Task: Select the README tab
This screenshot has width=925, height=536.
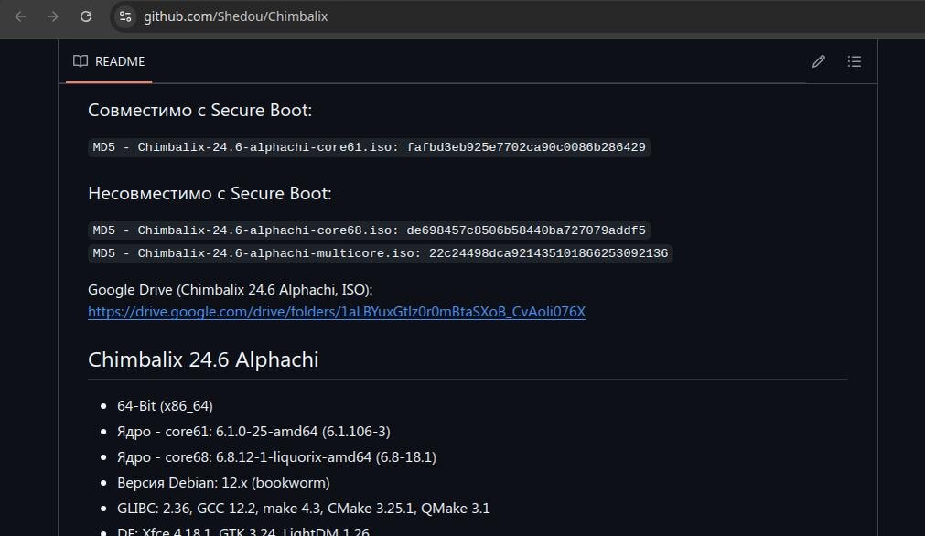Action: pos(109,61)
